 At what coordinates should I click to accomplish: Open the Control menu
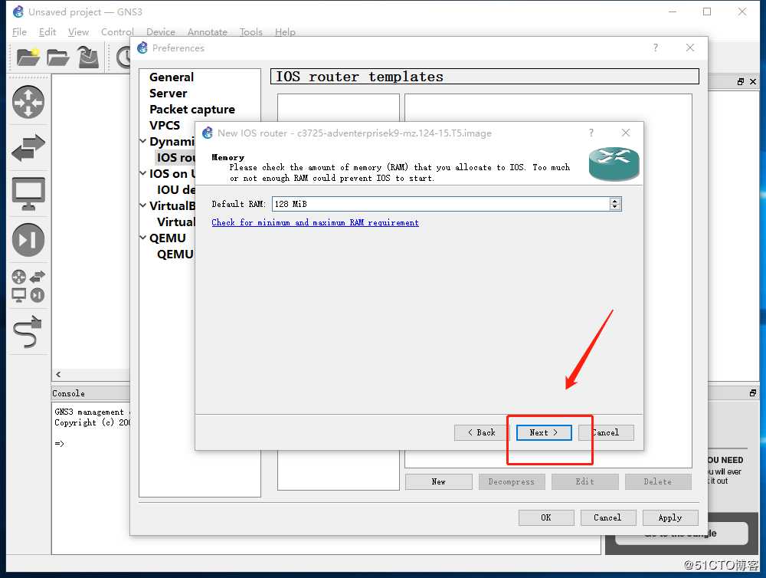[117, 31]
